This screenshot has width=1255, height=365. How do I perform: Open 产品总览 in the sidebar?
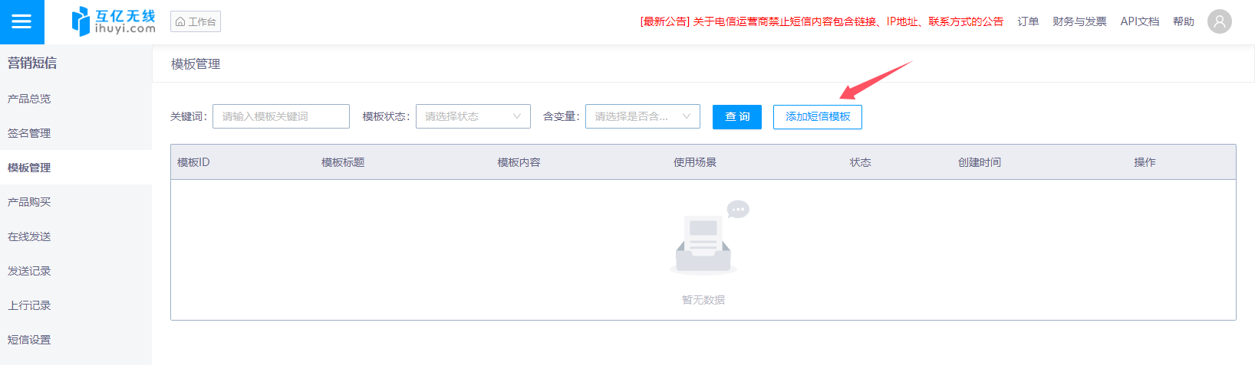(x=29, y=99)
